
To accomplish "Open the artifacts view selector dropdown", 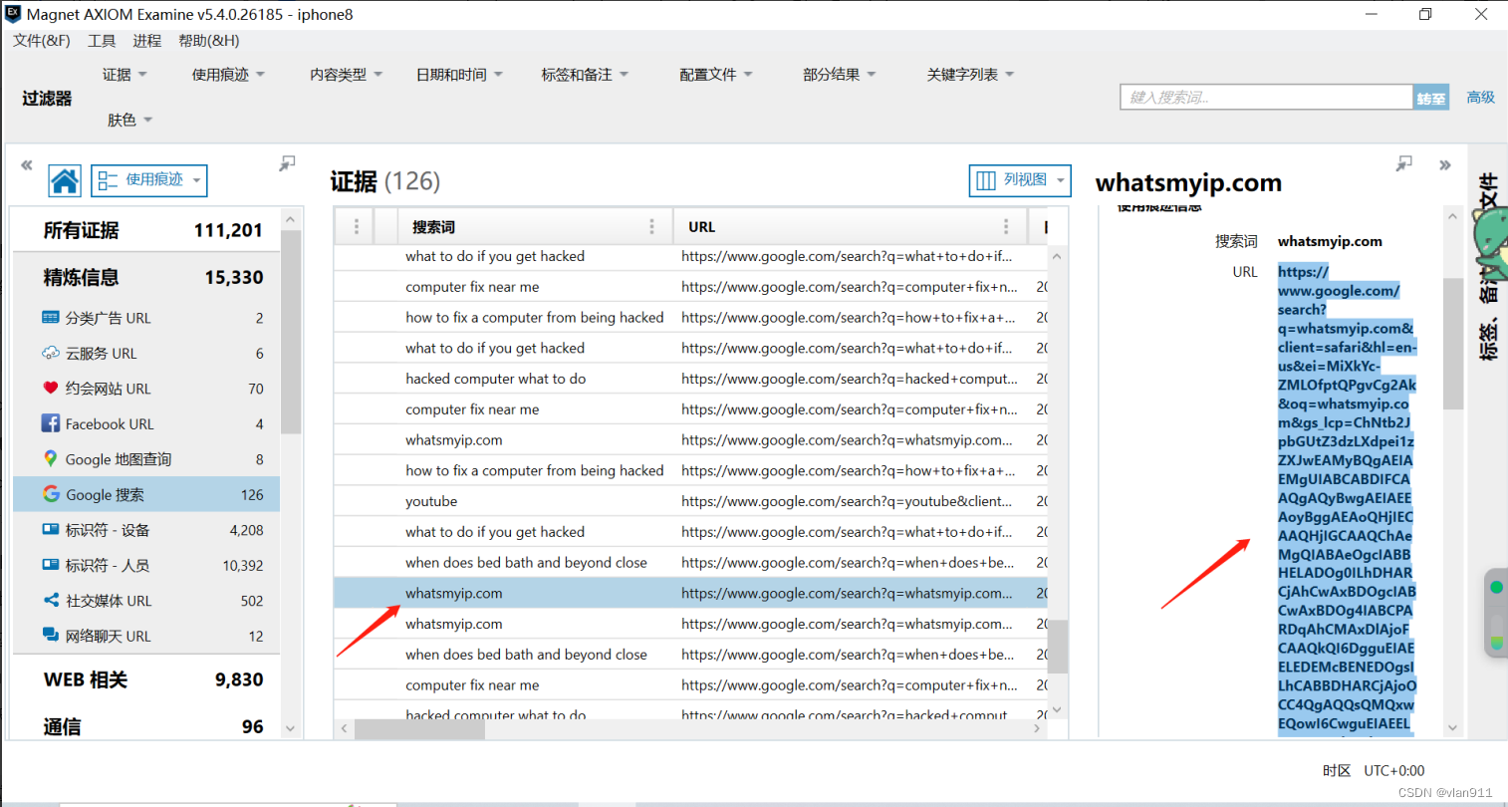I will click(x=149, y=180).
